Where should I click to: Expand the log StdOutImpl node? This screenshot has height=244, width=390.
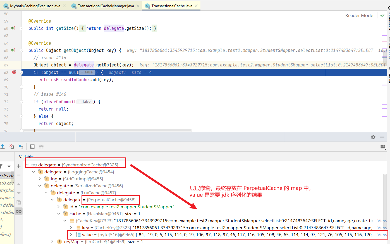[x=40, y=179]
